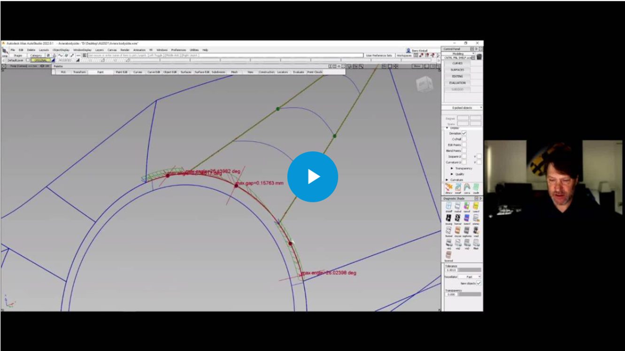The image size is (625, 351).
Task: Select the green comb curvature icon
Action: pyautogui.click(x=476, y=188)
